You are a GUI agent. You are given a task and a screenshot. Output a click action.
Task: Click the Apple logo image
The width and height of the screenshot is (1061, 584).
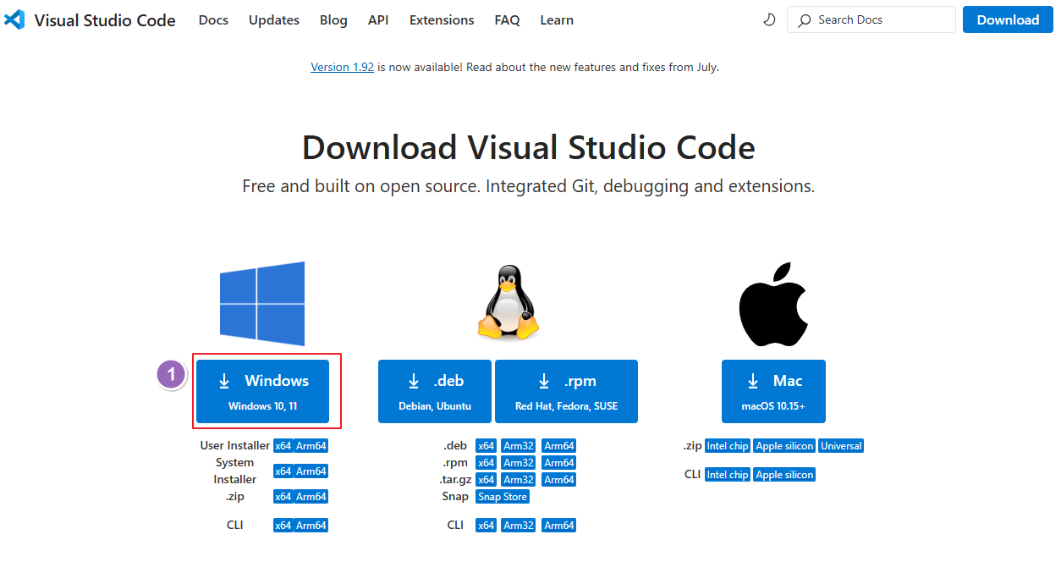[x=773, y=303]
